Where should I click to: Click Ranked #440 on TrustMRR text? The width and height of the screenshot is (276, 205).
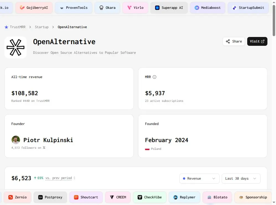[x=30, y=101]
